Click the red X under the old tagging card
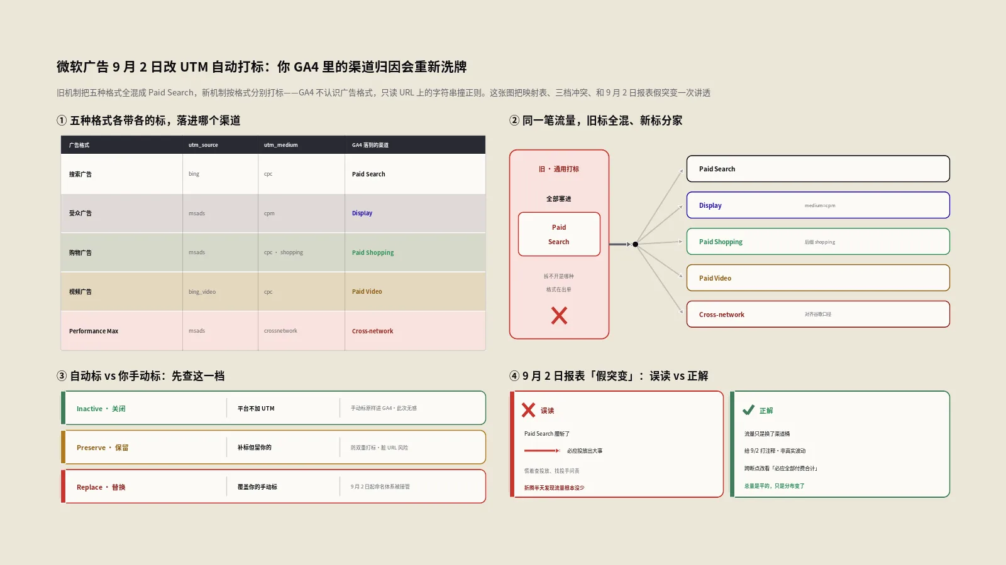The width and height of the screenshot is (1006, 565). 559,315
